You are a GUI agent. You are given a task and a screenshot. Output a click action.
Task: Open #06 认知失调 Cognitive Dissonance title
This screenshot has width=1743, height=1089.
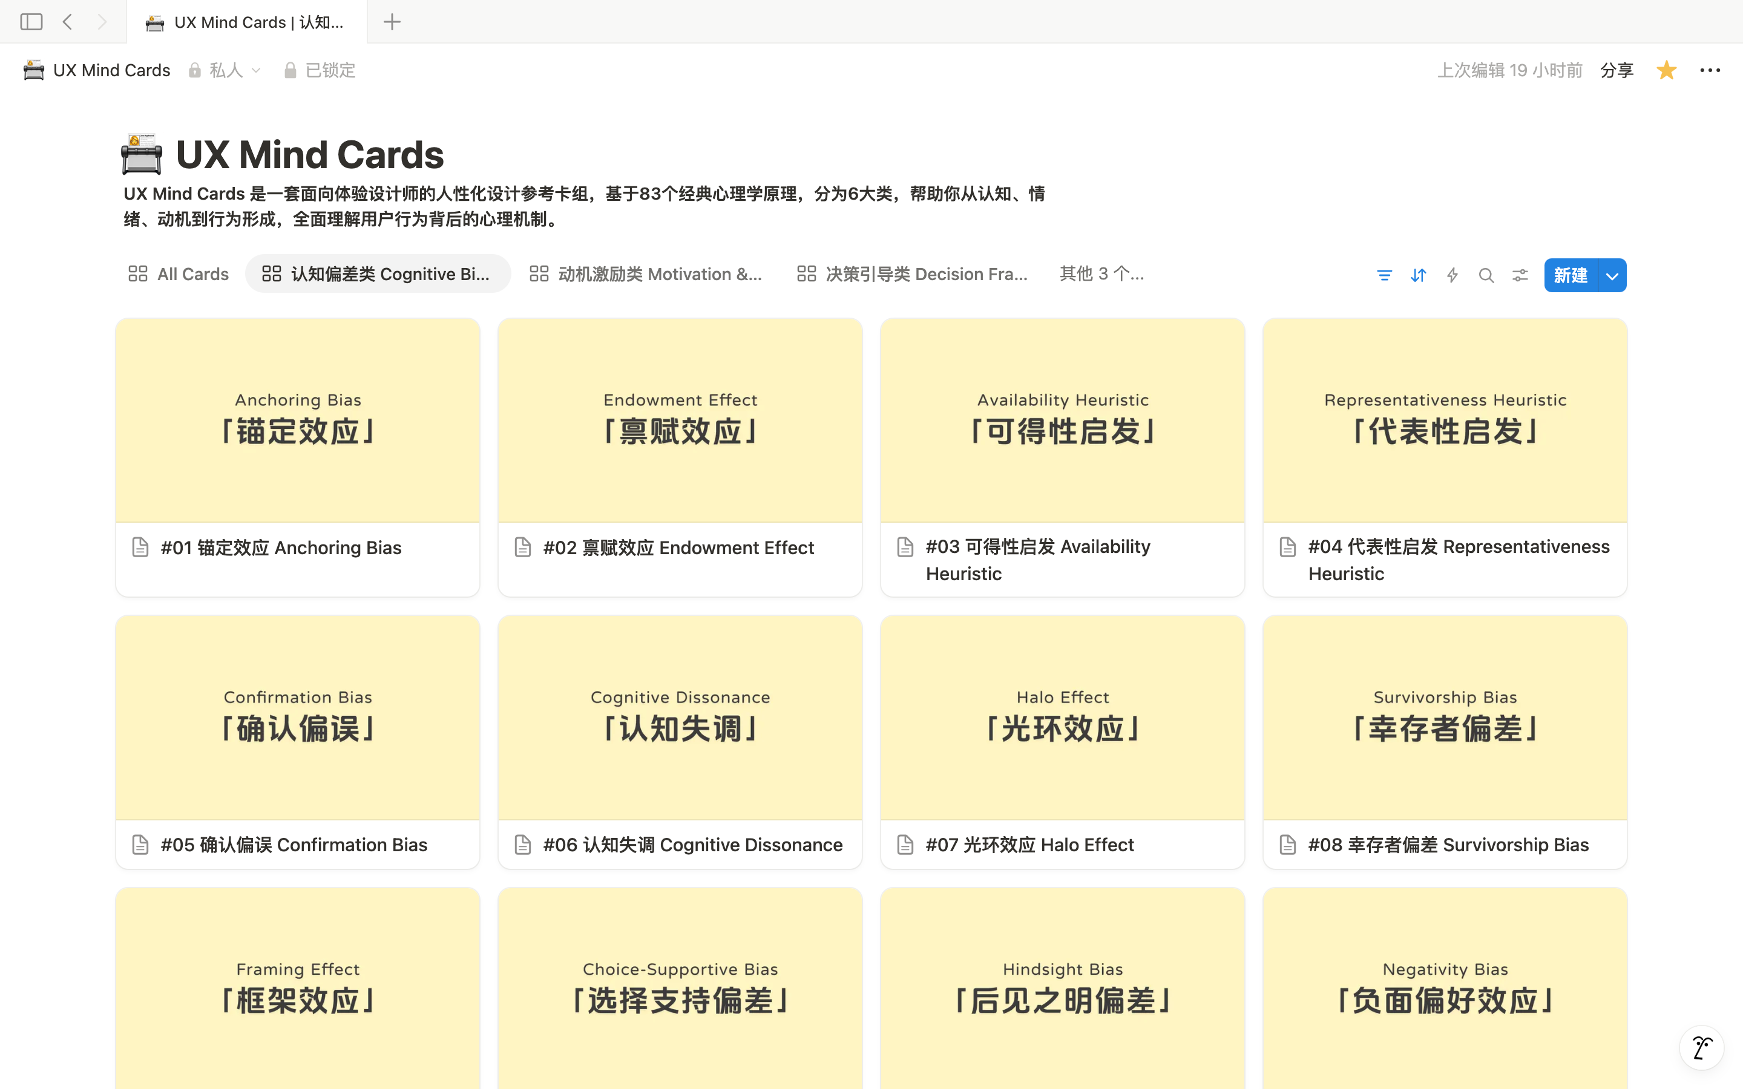[x=693, y=844]
